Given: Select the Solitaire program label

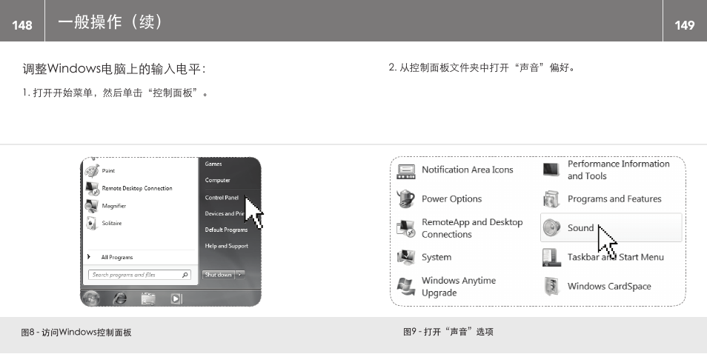Looking at the screenshot, I should [112, 223].
